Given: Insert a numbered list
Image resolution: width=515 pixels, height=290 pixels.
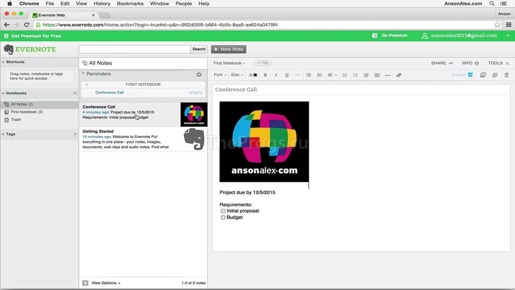Looking at the screenshot, I should click(345, 75).
